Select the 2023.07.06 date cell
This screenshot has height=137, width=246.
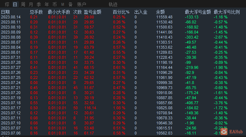[11, 133]
